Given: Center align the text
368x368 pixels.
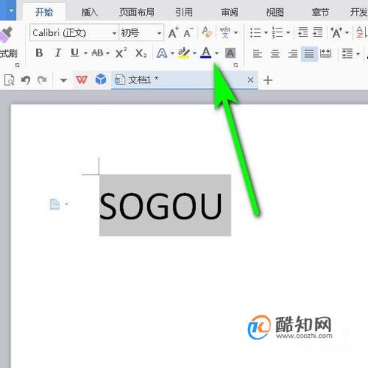Looking at the screenshot, I should click(x=275, y=53).
